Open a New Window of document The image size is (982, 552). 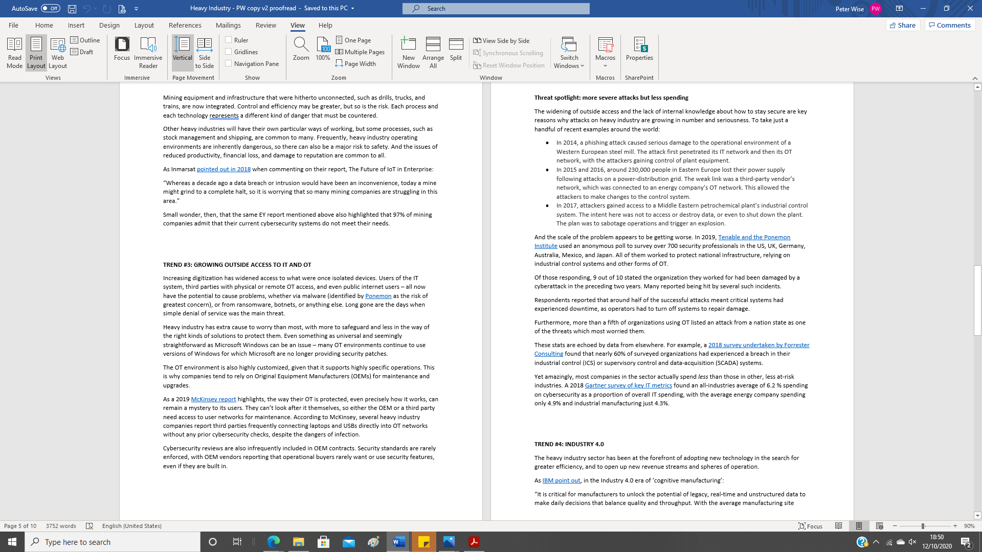408,53
